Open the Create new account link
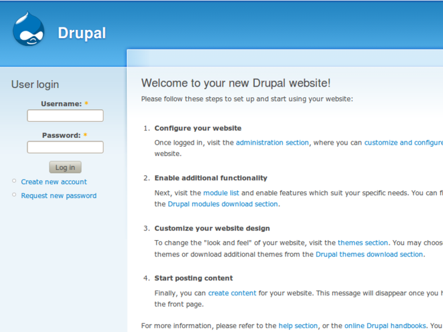This screenshot has height=332, width=443. 53,182
